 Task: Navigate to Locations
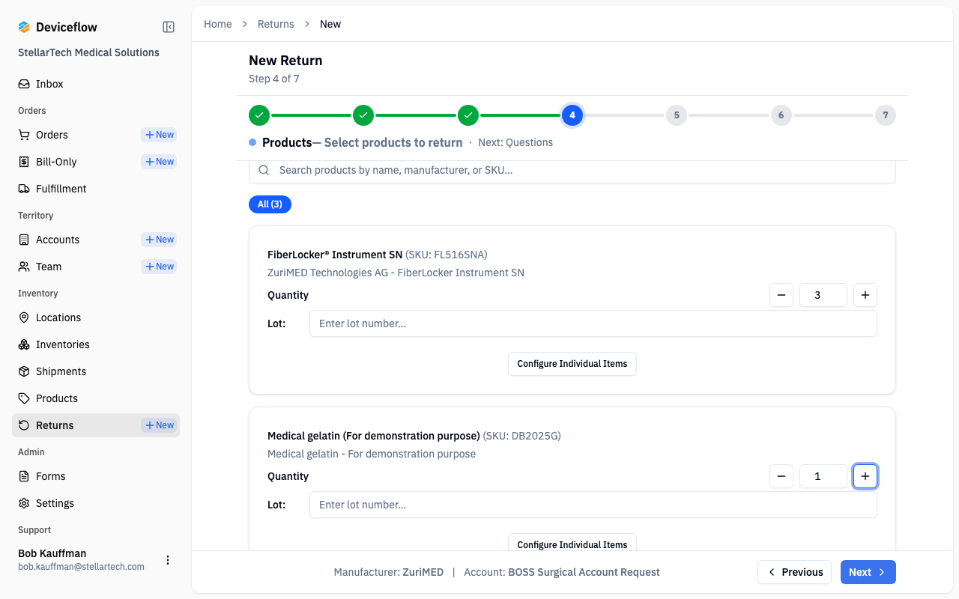click(x=96, y=317)
